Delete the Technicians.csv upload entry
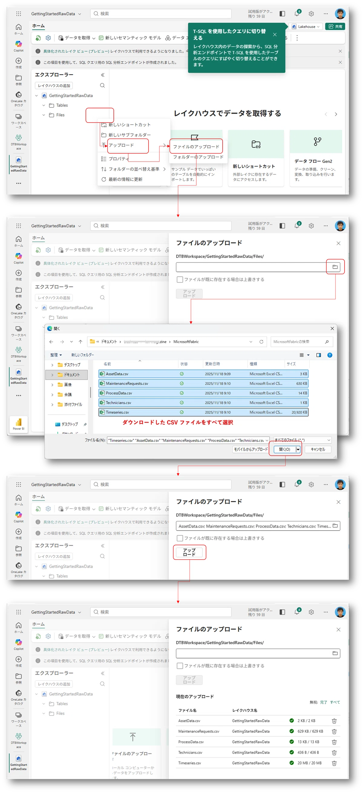Screen dimensions: 363x793 coord(334,753)
